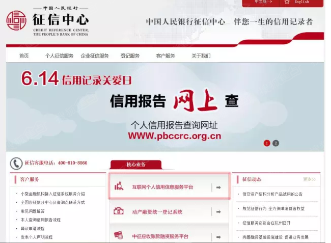
Task: Click the 客户服务 panel heading
Action: click(x=30, y=179)
